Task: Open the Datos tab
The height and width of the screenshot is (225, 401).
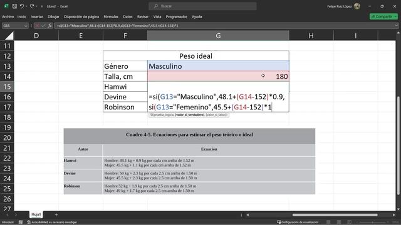Action: [128, 17]
